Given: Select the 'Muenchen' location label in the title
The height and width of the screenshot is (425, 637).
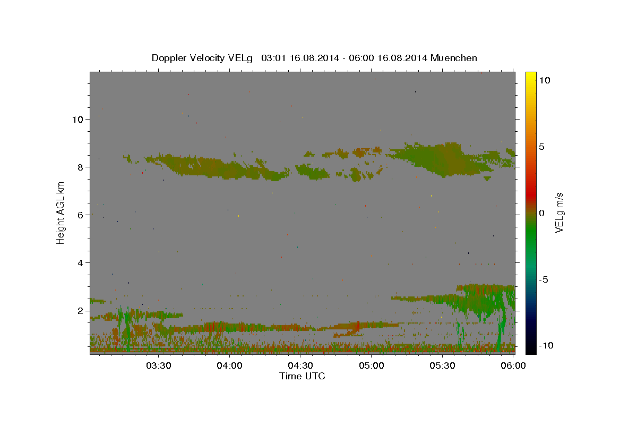Looking at the screenshot, I should [x=455, y=58].
